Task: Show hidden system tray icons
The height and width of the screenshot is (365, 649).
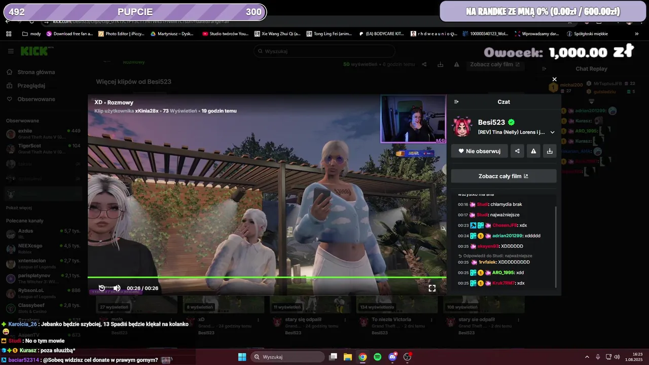Action: (587, 357)
